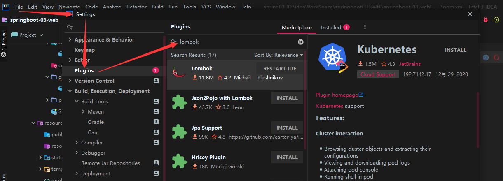Viewport: 503px width, 181px height.
Task: Open the plugins options three-dot menu
Action: pos(365,27)
